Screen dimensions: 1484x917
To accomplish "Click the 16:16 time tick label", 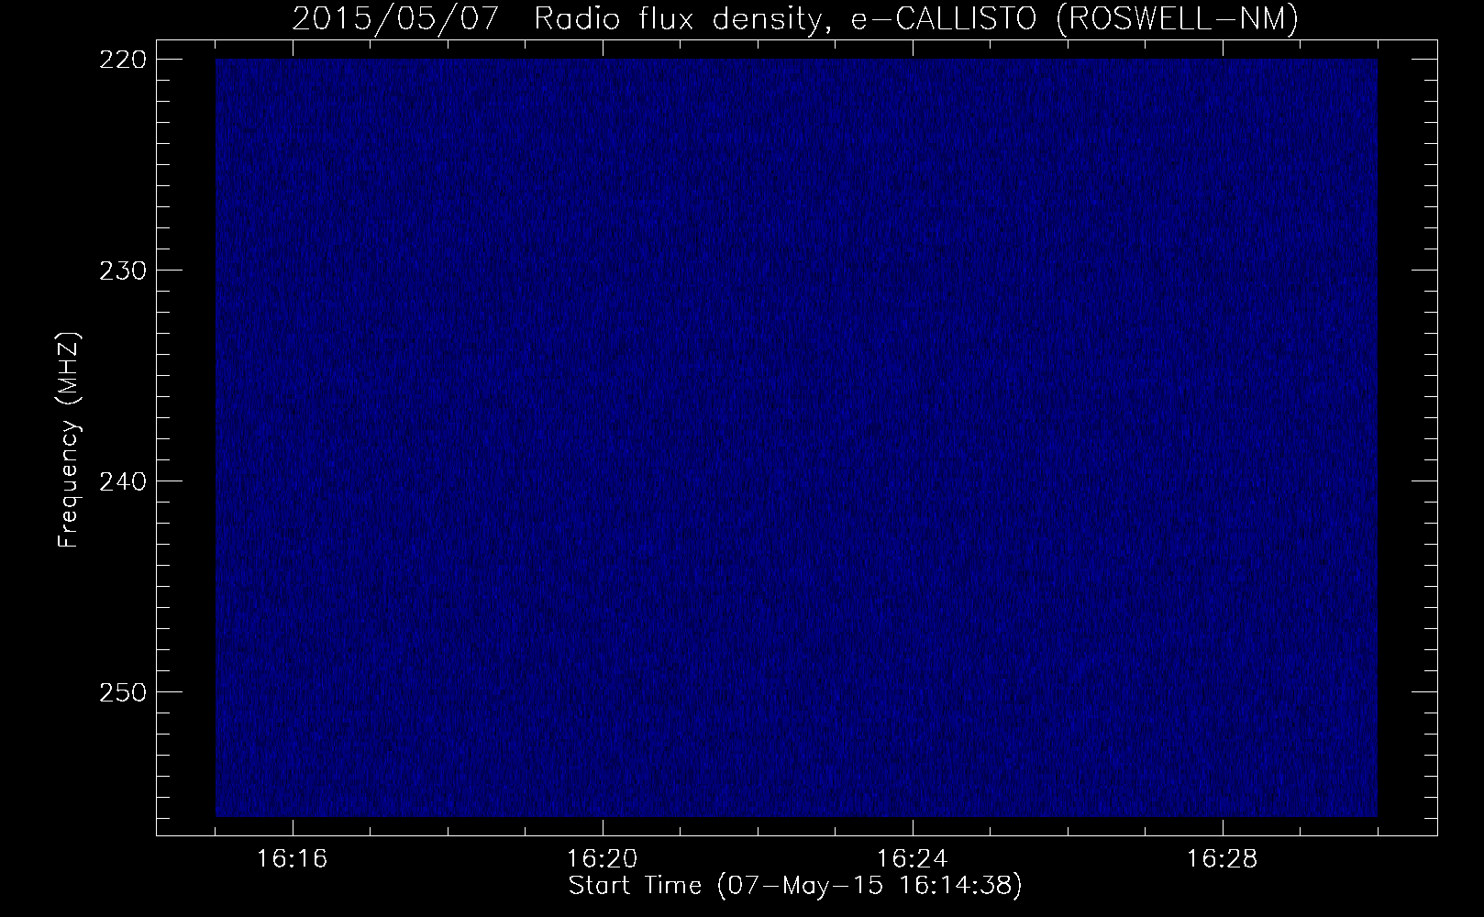I will point(293,859).
